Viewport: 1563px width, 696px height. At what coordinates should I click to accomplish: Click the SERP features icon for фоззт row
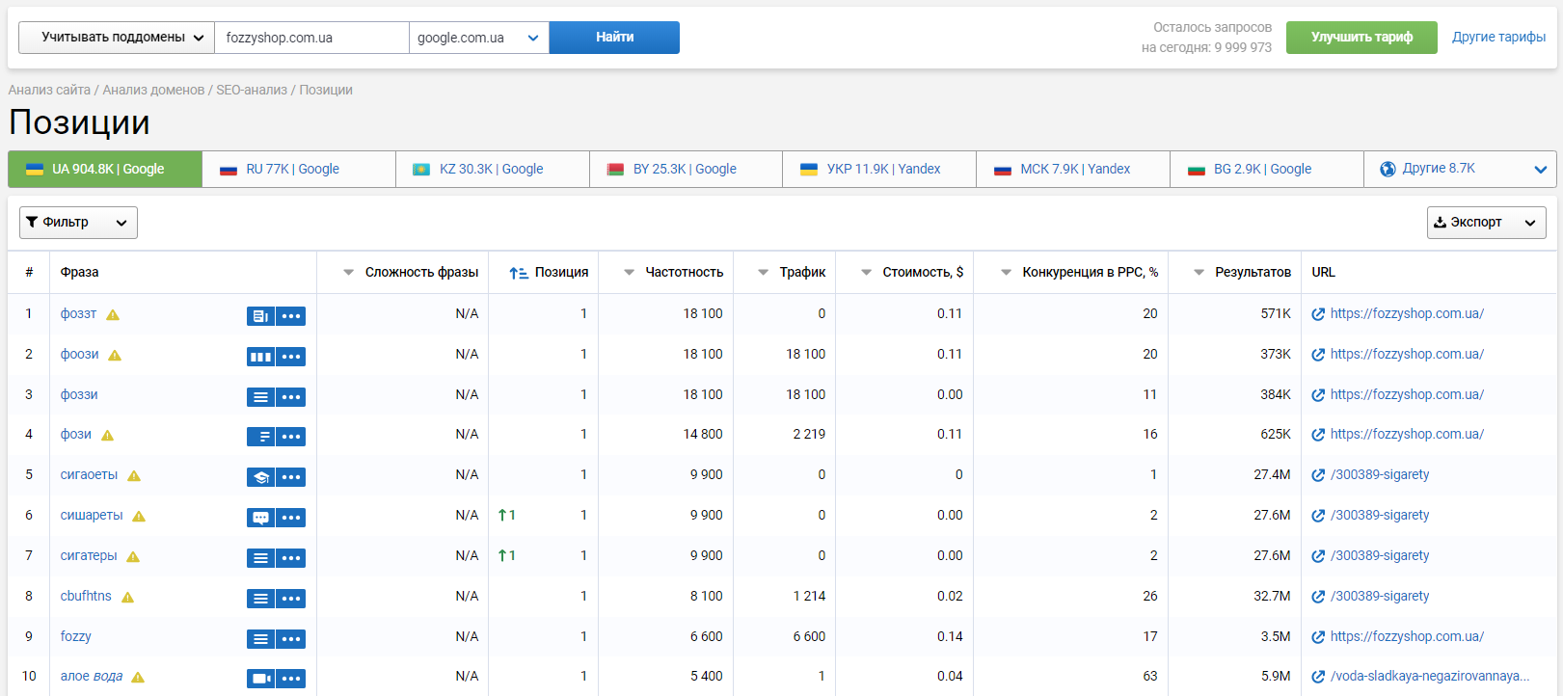tap(260, 316)
